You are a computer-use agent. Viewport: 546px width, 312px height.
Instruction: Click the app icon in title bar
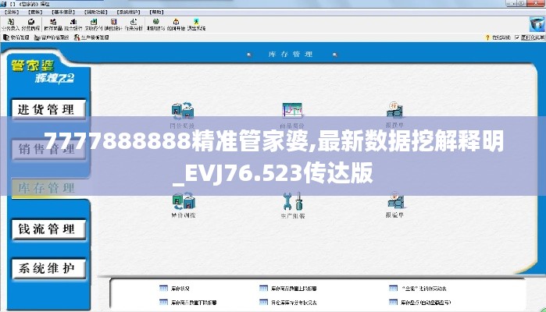coord(3,4)
